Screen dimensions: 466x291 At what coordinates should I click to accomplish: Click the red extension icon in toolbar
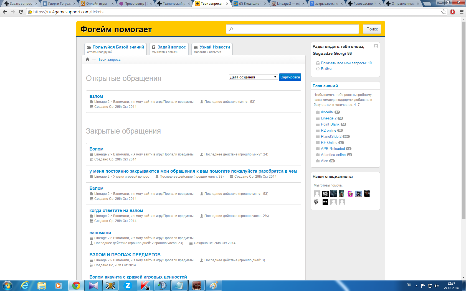[x=453, y=12]
